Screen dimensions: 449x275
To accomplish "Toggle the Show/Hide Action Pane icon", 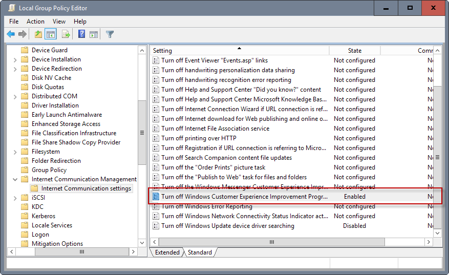I will [94, 34].
